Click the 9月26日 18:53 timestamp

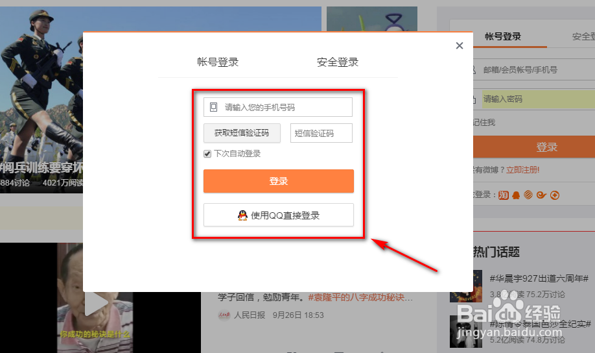298,315
